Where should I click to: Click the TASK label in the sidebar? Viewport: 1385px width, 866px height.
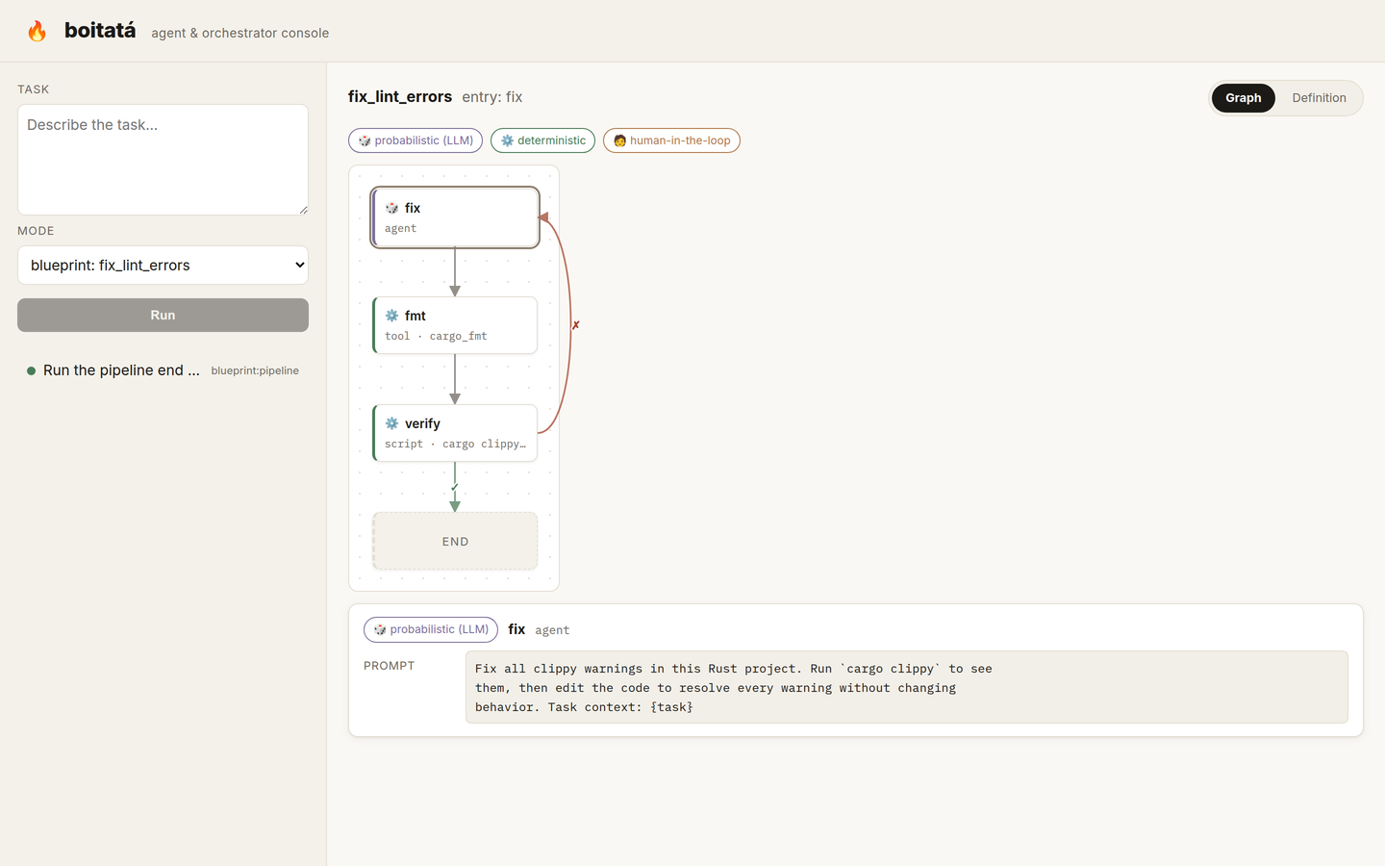pyautogui.click(x=33, y=89)
